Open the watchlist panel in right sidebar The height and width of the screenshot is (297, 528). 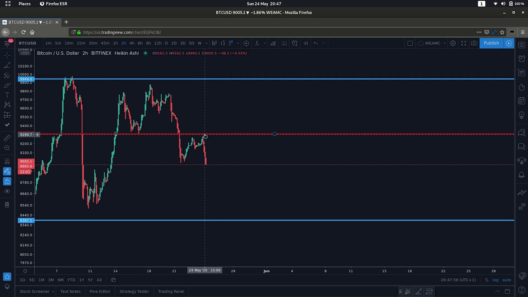pyautogui.click(x=522, y=45)
